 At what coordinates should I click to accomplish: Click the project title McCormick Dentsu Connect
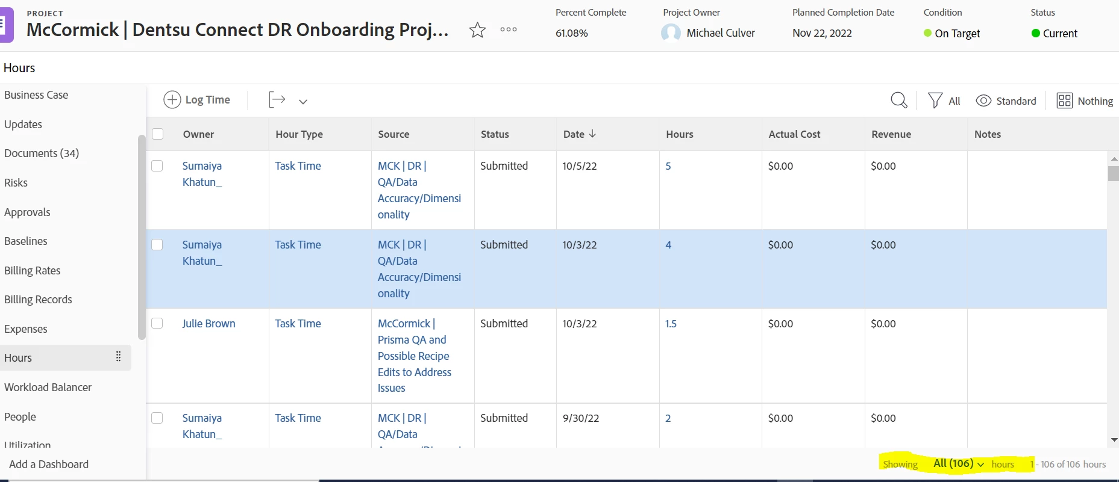(x=237, y=29)
